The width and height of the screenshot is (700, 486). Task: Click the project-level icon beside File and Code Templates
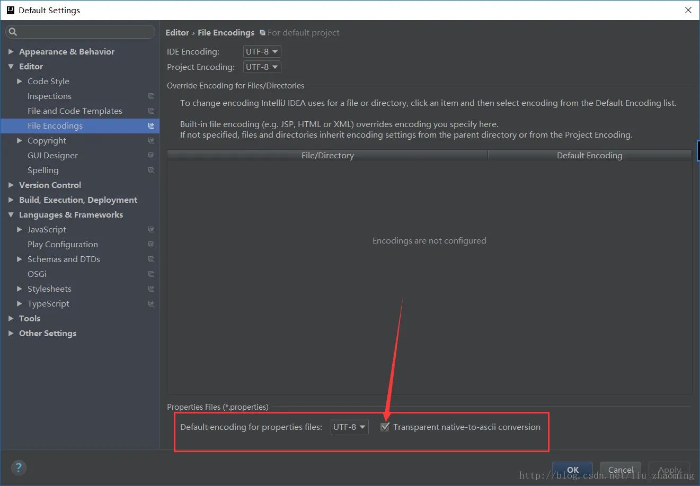pos(151,111)
